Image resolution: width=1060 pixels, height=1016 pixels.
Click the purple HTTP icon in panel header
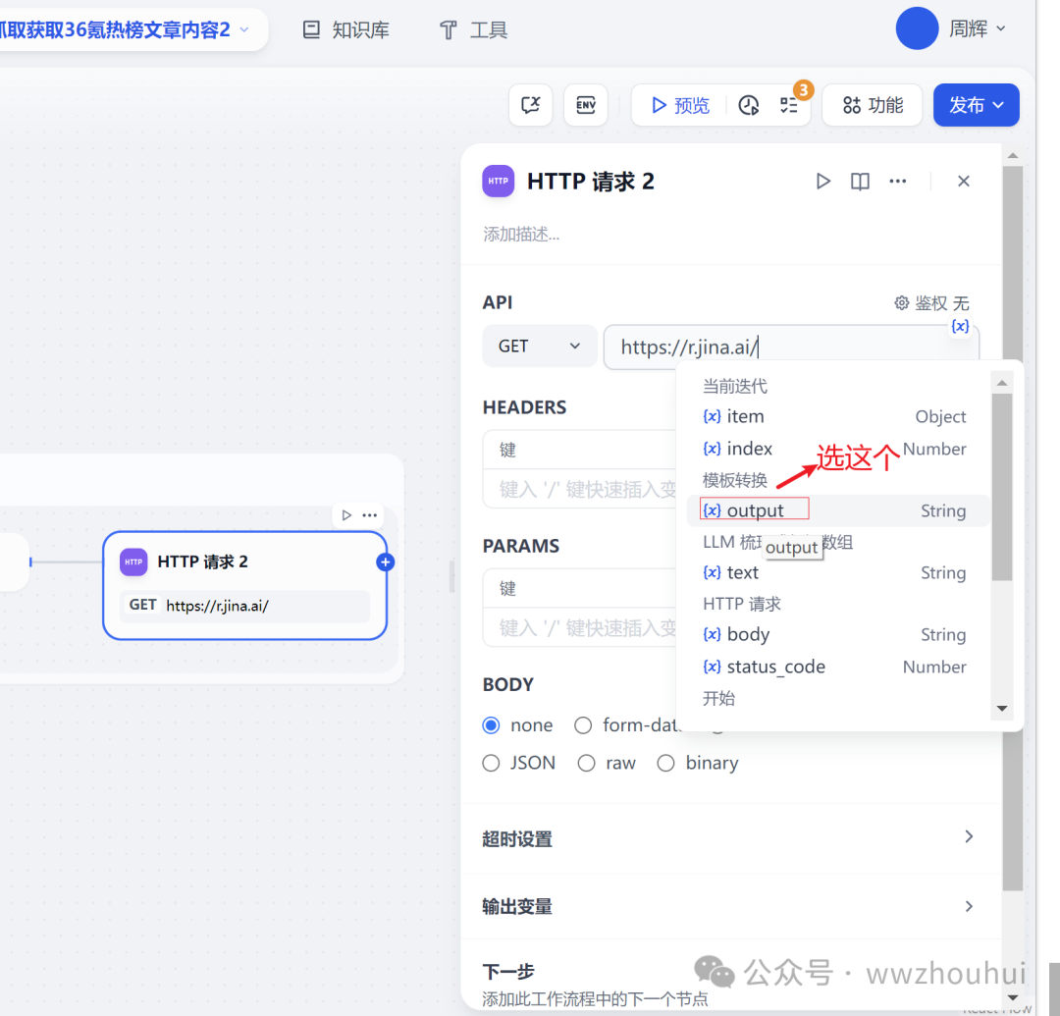click(x=499, y=182)
